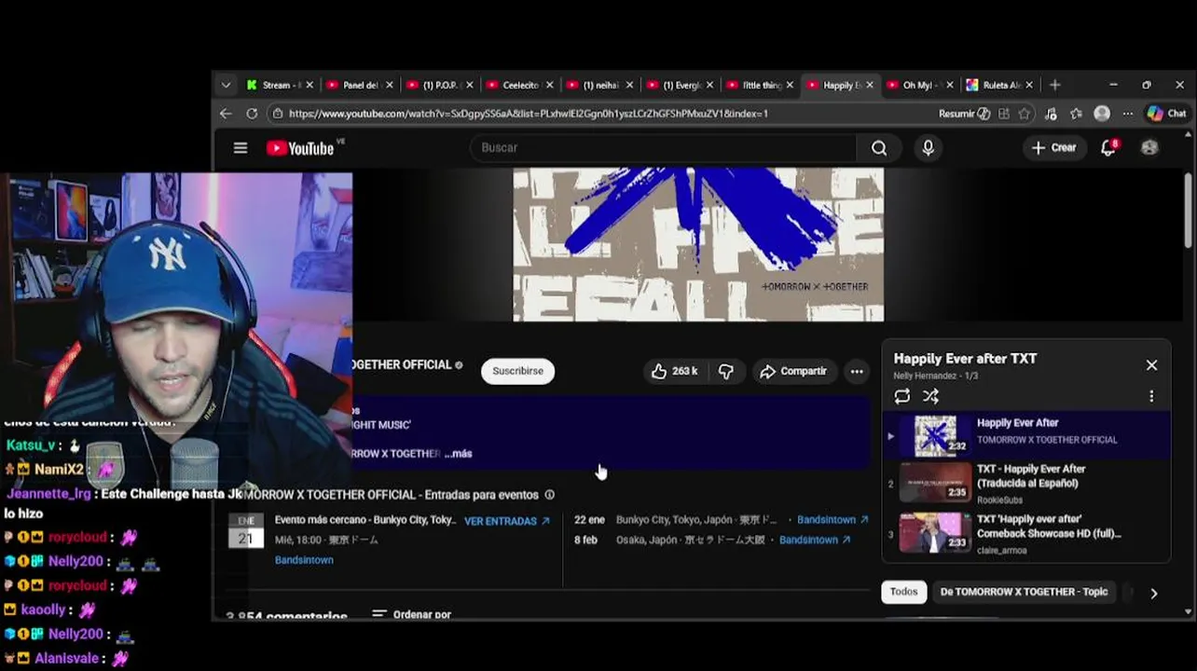Open the Copilot Chat button

(1166, 114)
